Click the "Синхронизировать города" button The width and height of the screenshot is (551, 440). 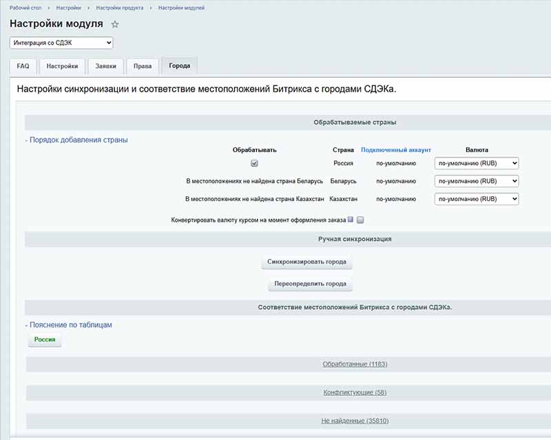tap(307, 262)
